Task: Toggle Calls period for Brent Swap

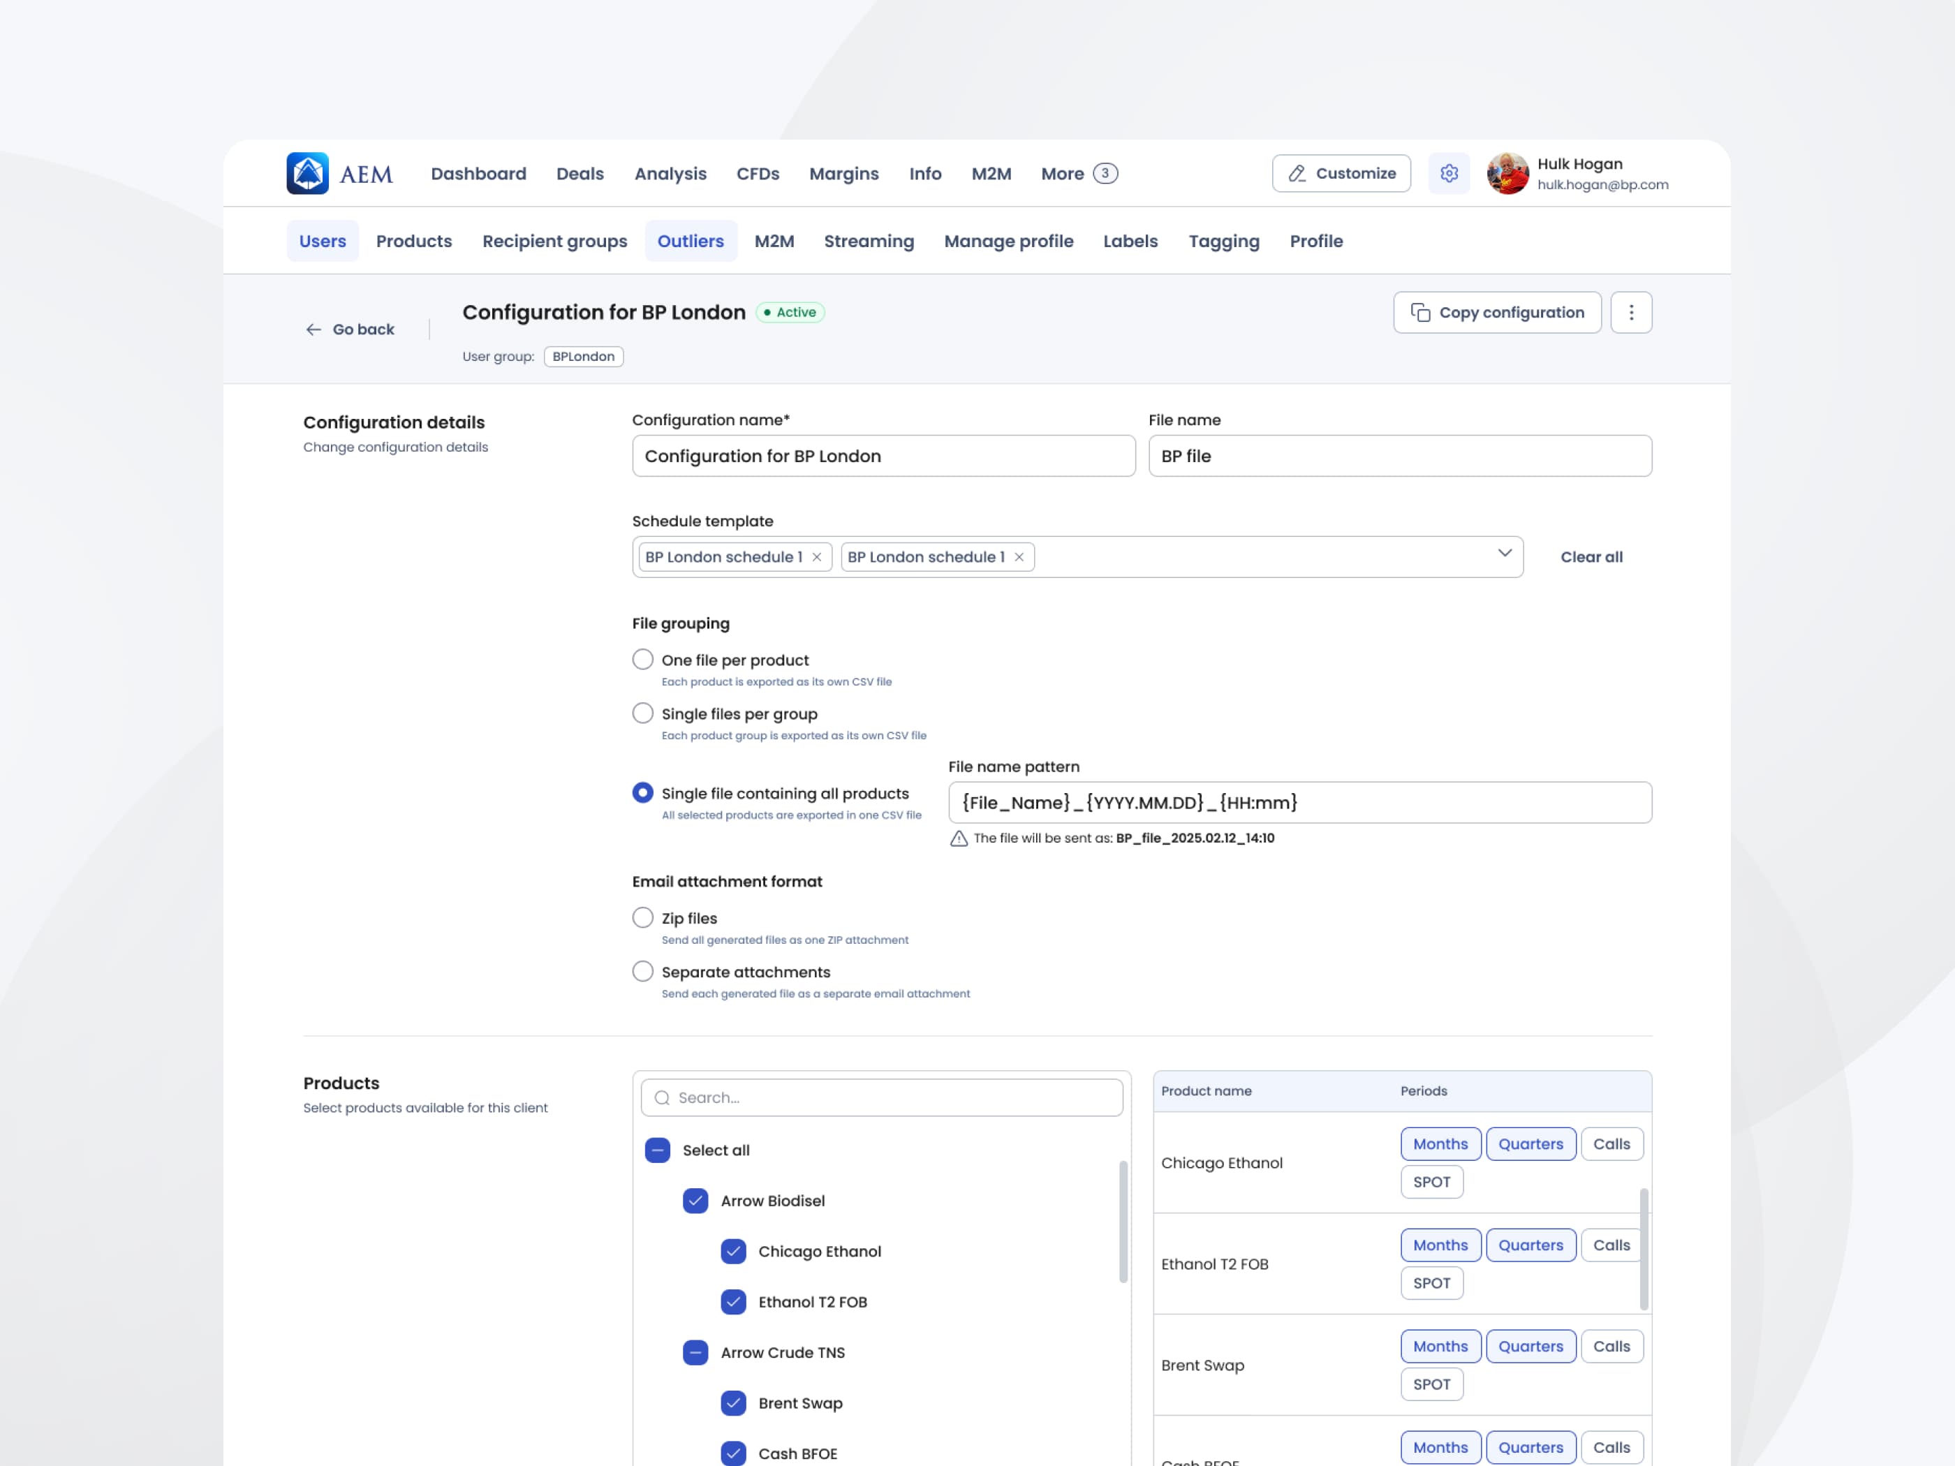Action: [1612, 1347]
